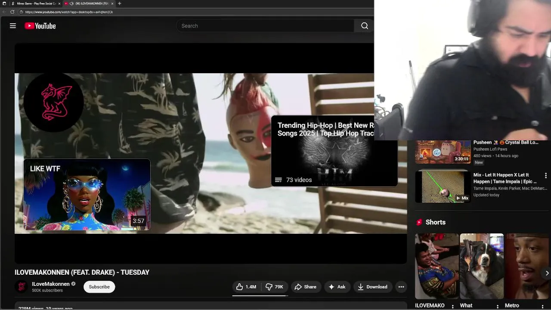Open the YouTube hamburger guide menu
The width and height of the screenshot is (551, 310).
pyautogui.click(x=13, y=26)
